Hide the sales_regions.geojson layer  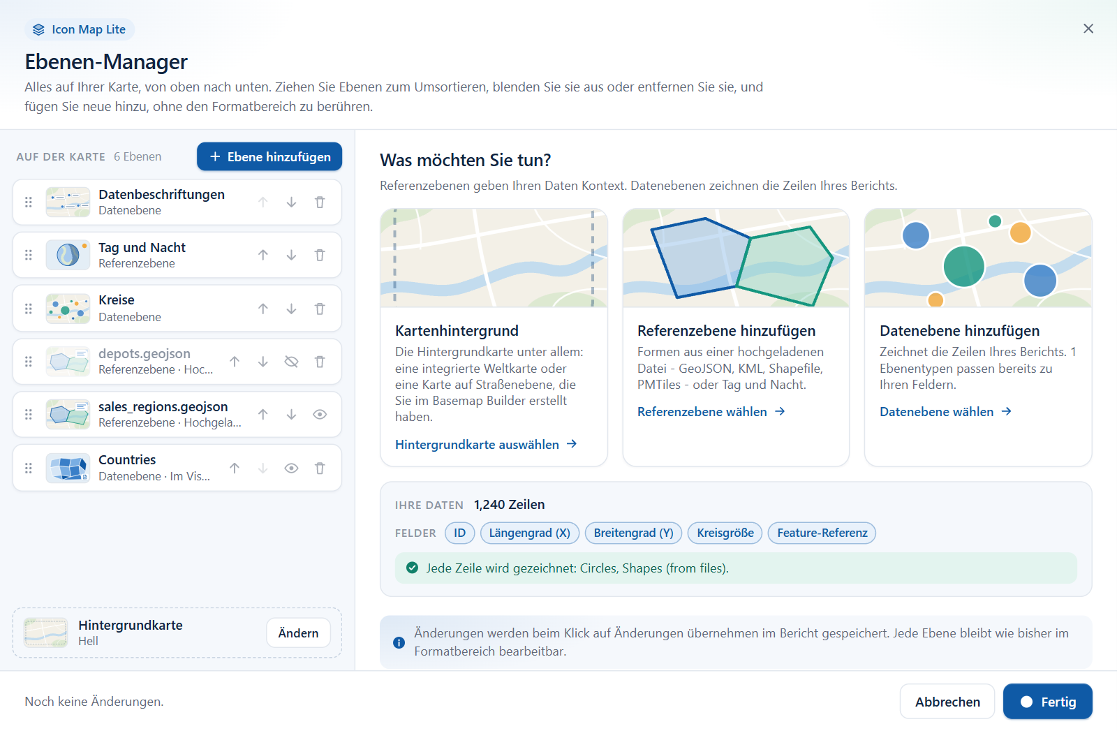pos(320,415)
